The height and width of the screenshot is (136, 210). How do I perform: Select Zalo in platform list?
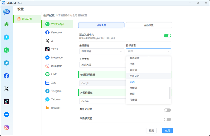click(57, 83)
